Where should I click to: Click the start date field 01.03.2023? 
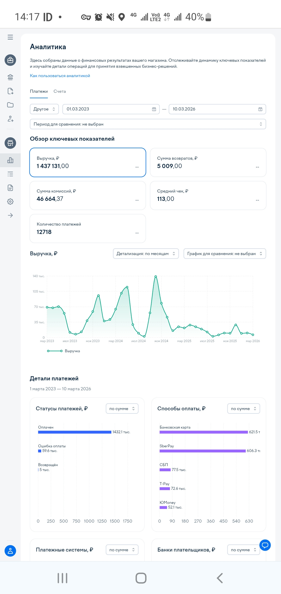pyautogui.click(x=107, y=109)
